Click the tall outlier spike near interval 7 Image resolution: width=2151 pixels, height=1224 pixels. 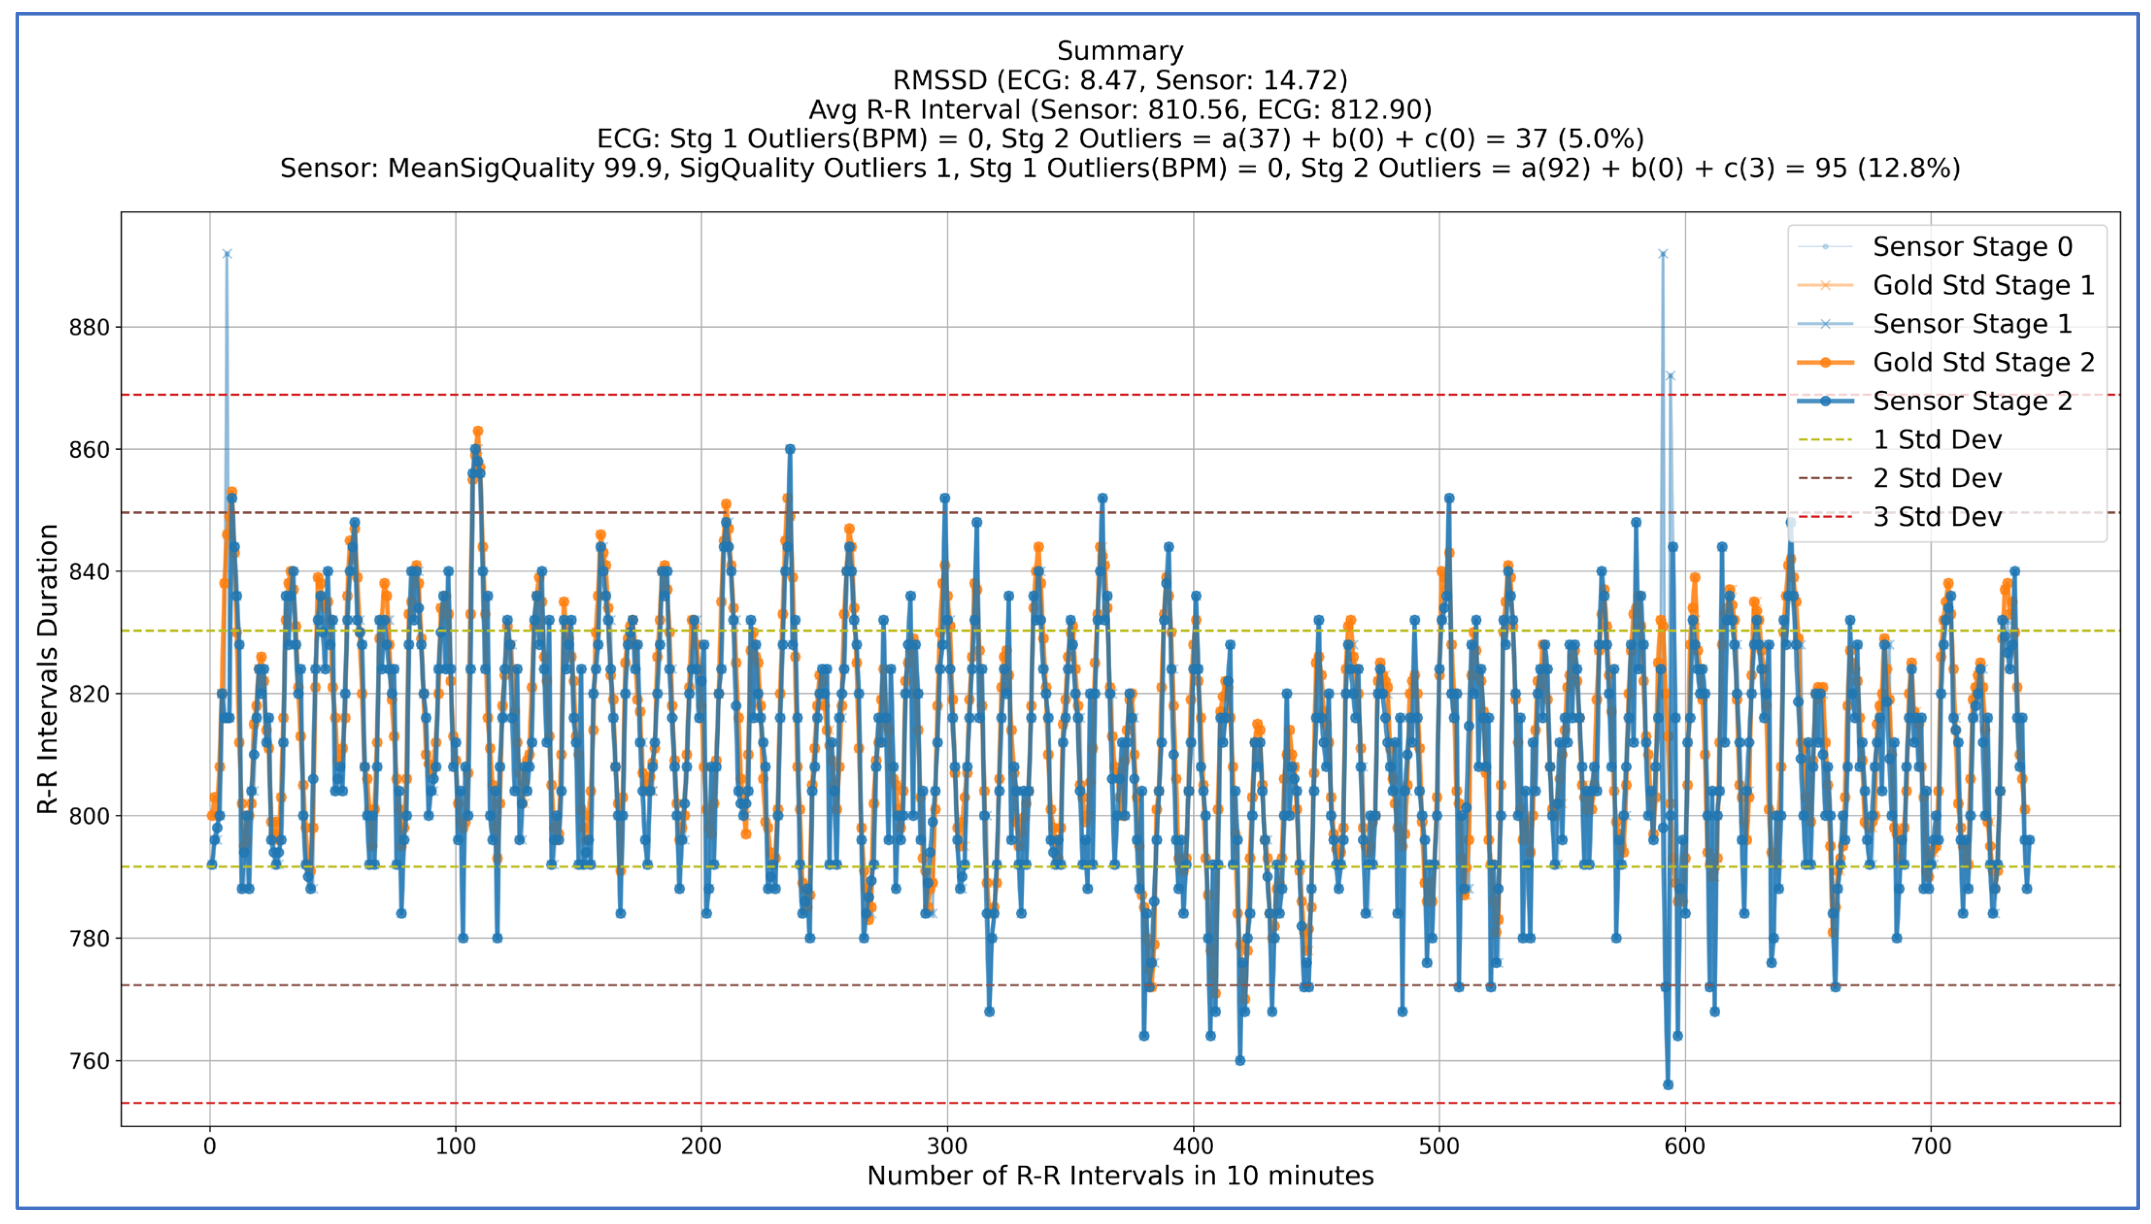click(227, 254)
